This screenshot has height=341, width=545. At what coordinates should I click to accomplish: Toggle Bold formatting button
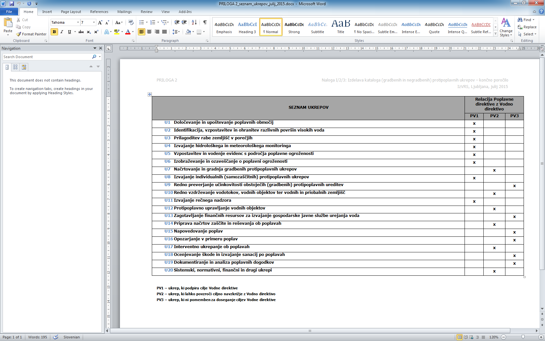coord(54,32)
